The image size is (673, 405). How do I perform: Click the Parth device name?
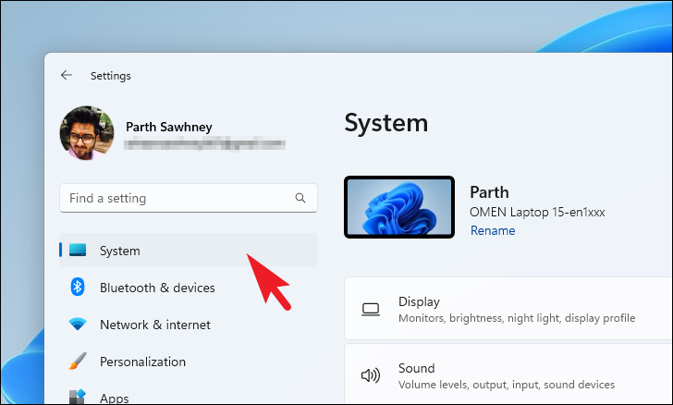point(489,192)
